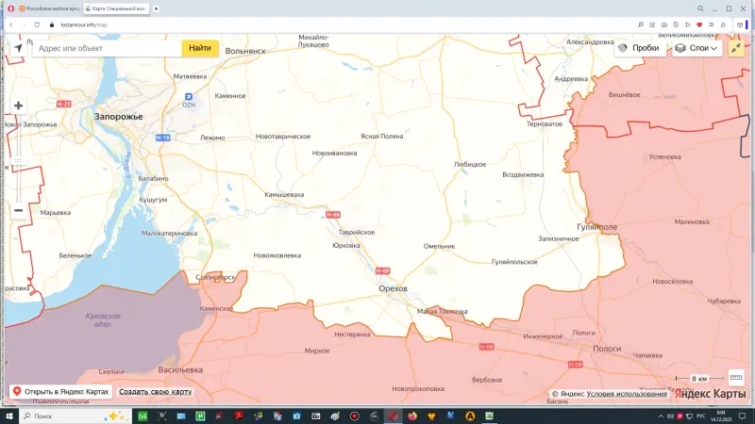
Task: Open the Условия использования link
Action: (627, 394)
